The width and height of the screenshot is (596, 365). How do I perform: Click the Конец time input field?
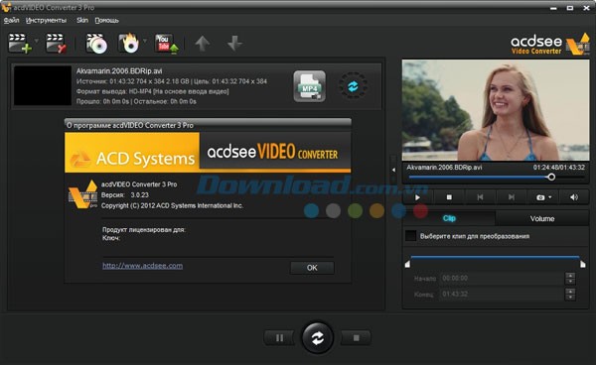pos(502,294)
